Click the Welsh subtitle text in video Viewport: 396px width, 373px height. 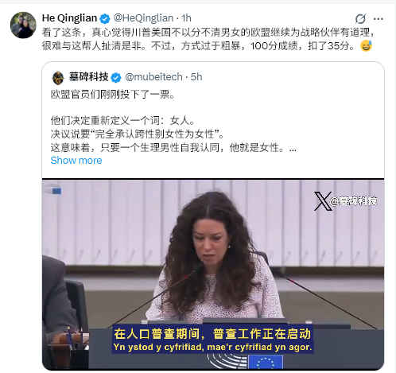[212, 347]
